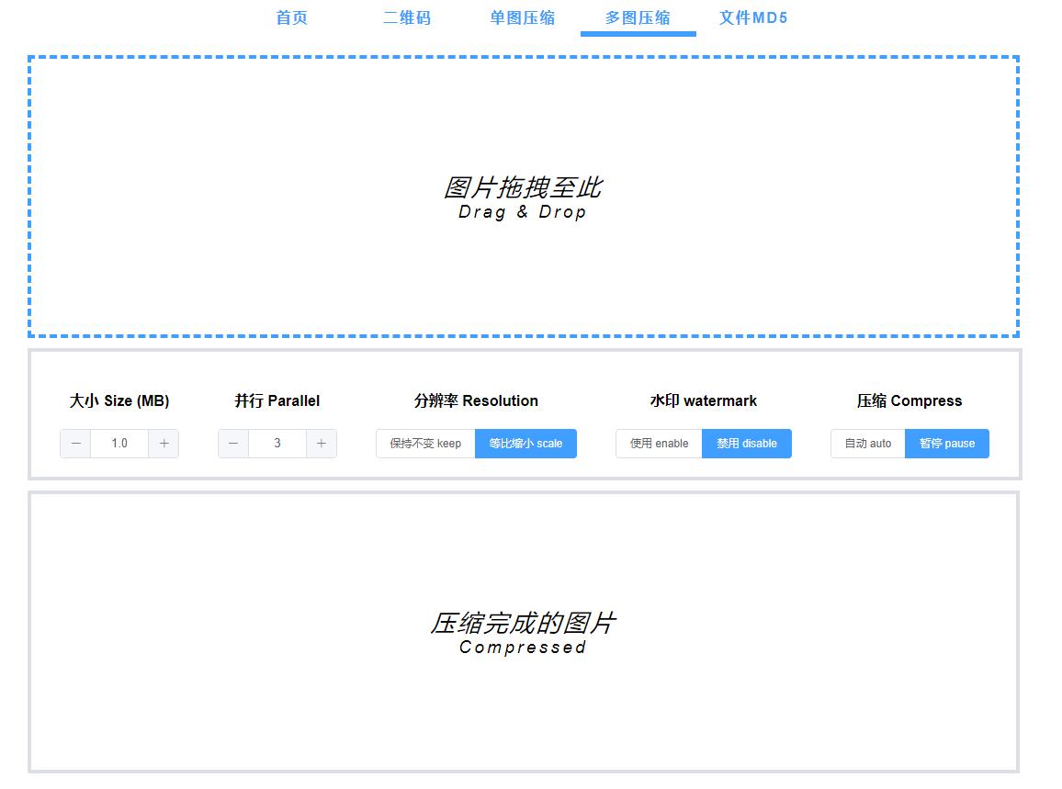
Task: Decrease the Parallel value
Action: (232, 444)
